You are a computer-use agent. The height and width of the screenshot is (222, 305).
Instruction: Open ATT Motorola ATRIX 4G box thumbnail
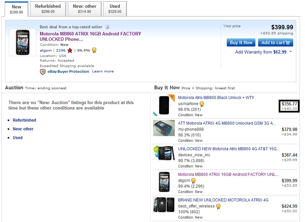click(x=164, y=128)
